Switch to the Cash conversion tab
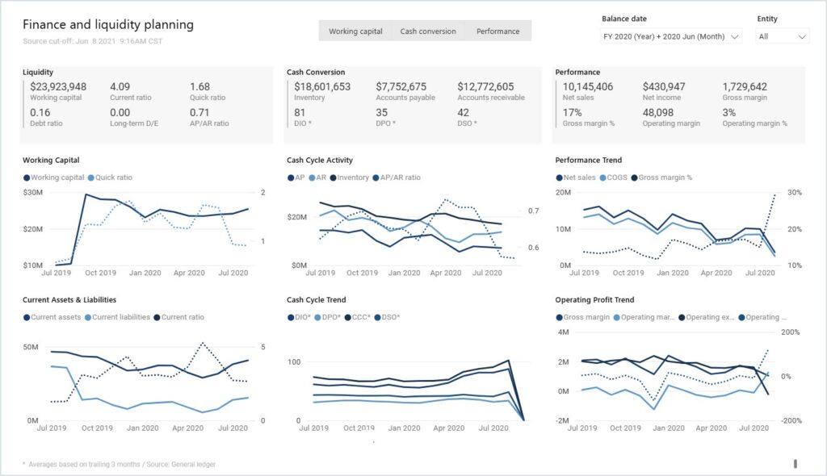 click(428, 31)
